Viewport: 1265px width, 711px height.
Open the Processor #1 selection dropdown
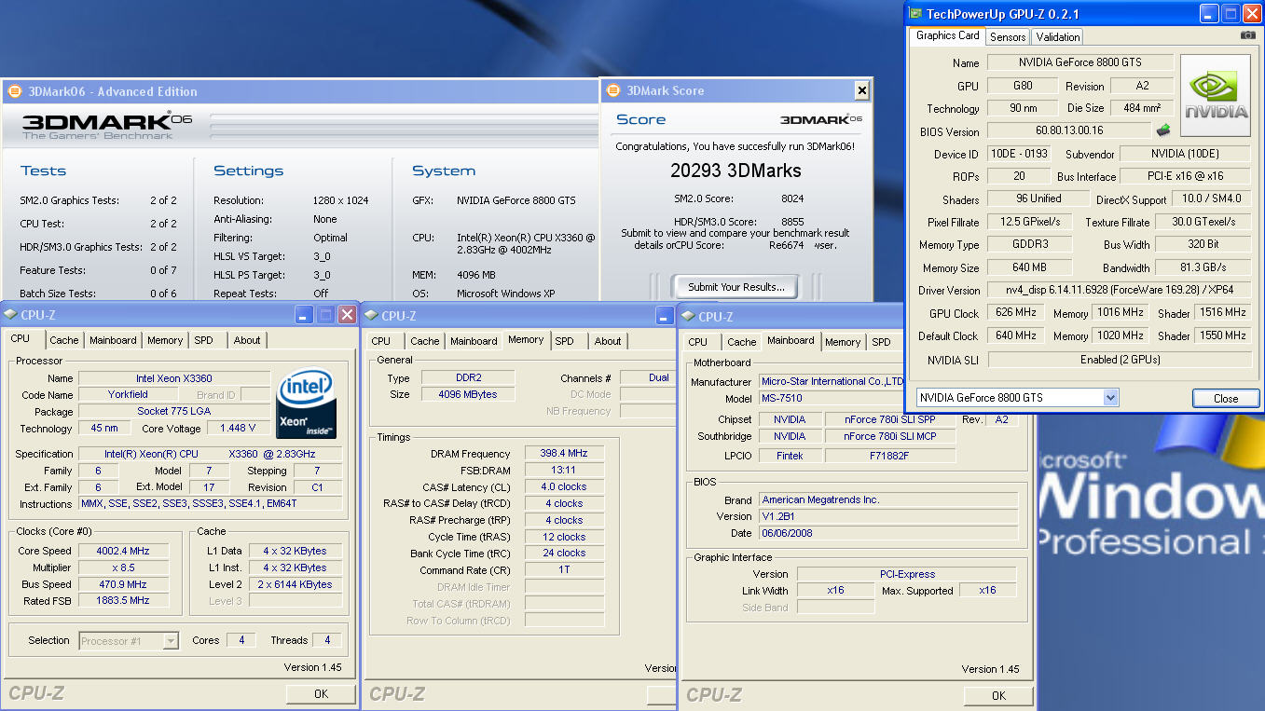[x=171, y=641]
